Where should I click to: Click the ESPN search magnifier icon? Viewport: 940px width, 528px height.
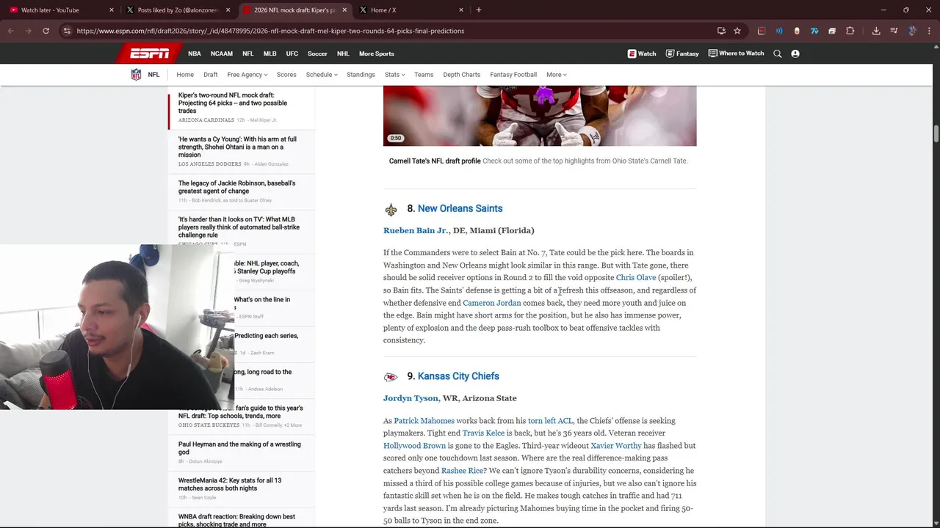778,54
